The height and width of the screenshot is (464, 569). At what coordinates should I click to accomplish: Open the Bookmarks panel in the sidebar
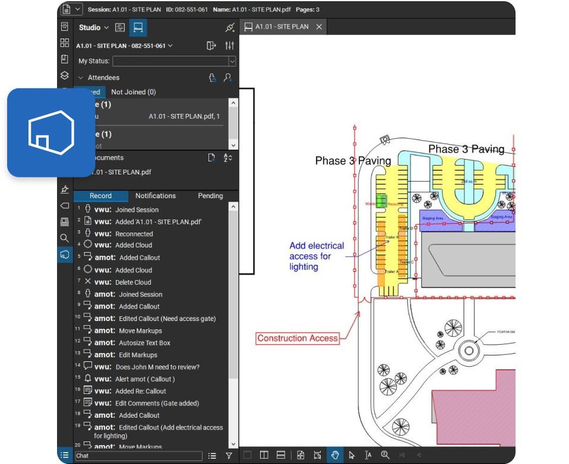click(65, 59)
